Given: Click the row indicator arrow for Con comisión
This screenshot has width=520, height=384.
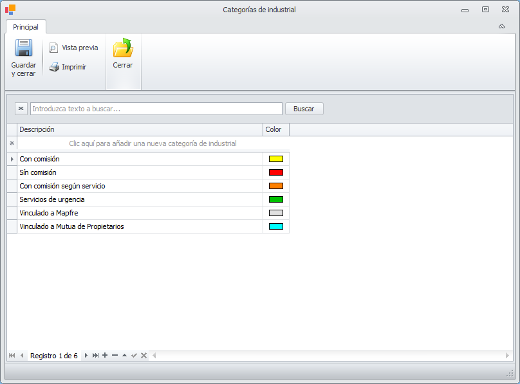Looking at the screenshot, I should click(x=12, y=159).
